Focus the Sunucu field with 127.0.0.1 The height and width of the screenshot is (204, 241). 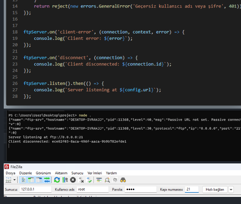36,189
